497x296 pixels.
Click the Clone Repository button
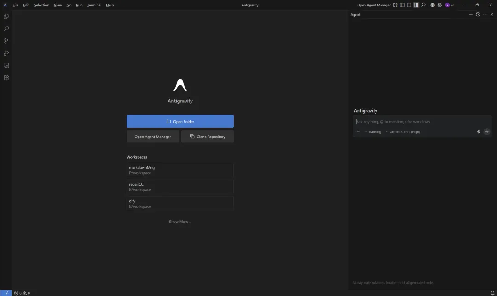207,137
